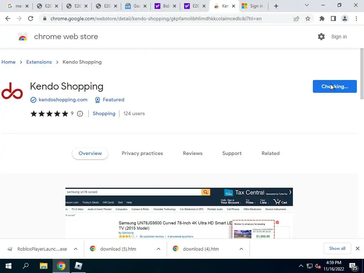Open rating info icon next to 9

tap(80, 114)
